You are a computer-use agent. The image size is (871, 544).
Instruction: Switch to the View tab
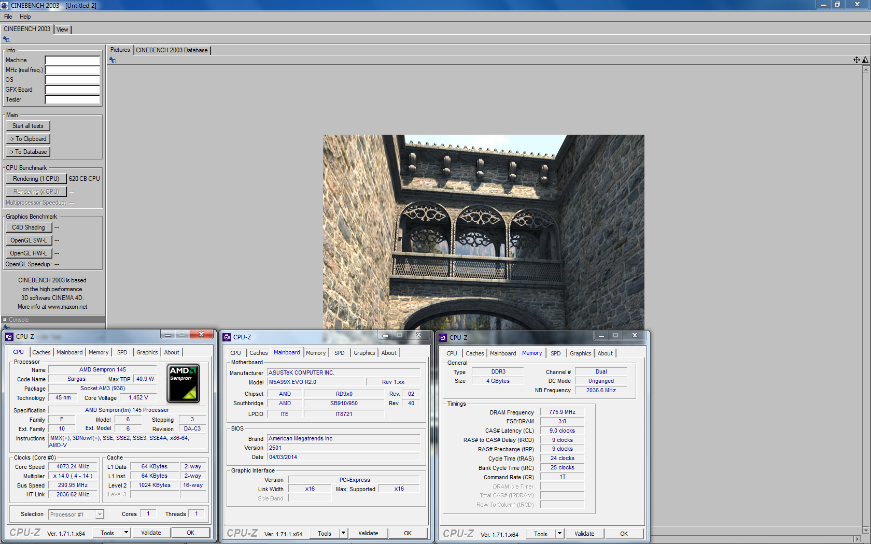pos(62,30)
